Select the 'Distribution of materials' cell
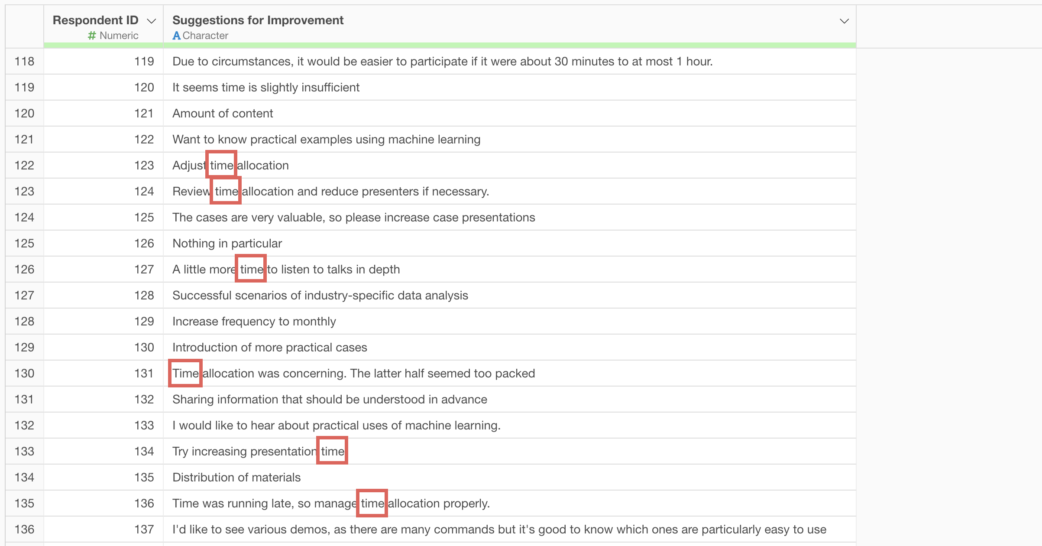 pyautogui.click(x=510, y=477)
